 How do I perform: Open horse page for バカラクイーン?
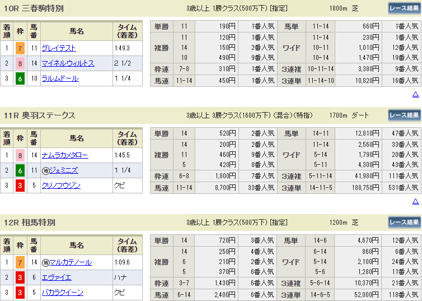(x=63, y=293)
